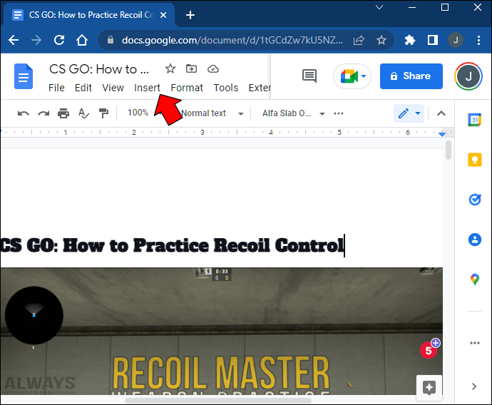Click the horizontal scrollbar thumb
The width and height of the screenshot is (492, 405).
[x=218, y=401]
